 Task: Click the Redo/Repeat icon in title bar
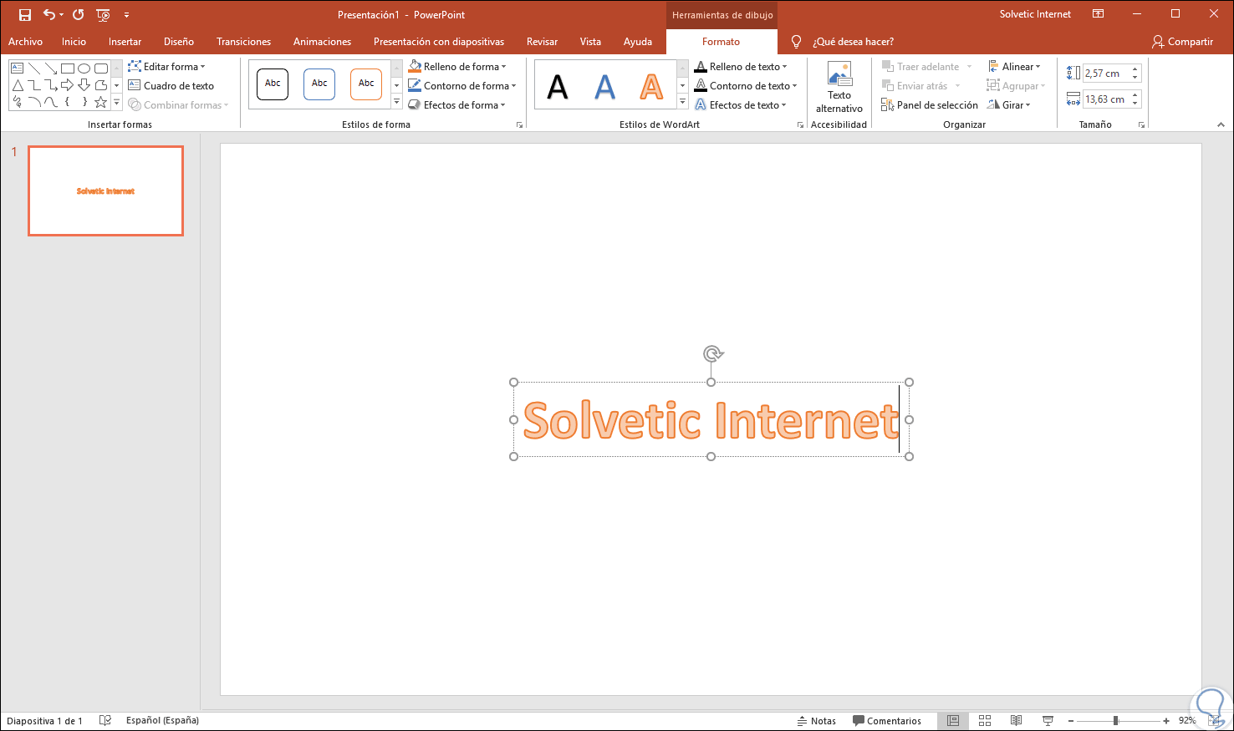click(x=78, y=15)
